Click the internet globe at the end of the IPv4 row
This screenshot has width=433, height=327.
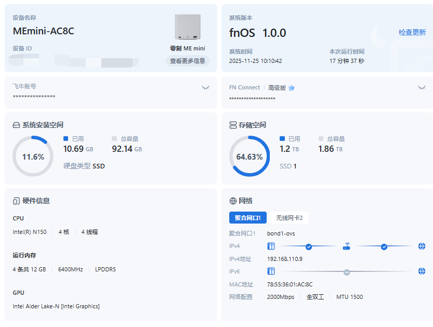(422, 246)
